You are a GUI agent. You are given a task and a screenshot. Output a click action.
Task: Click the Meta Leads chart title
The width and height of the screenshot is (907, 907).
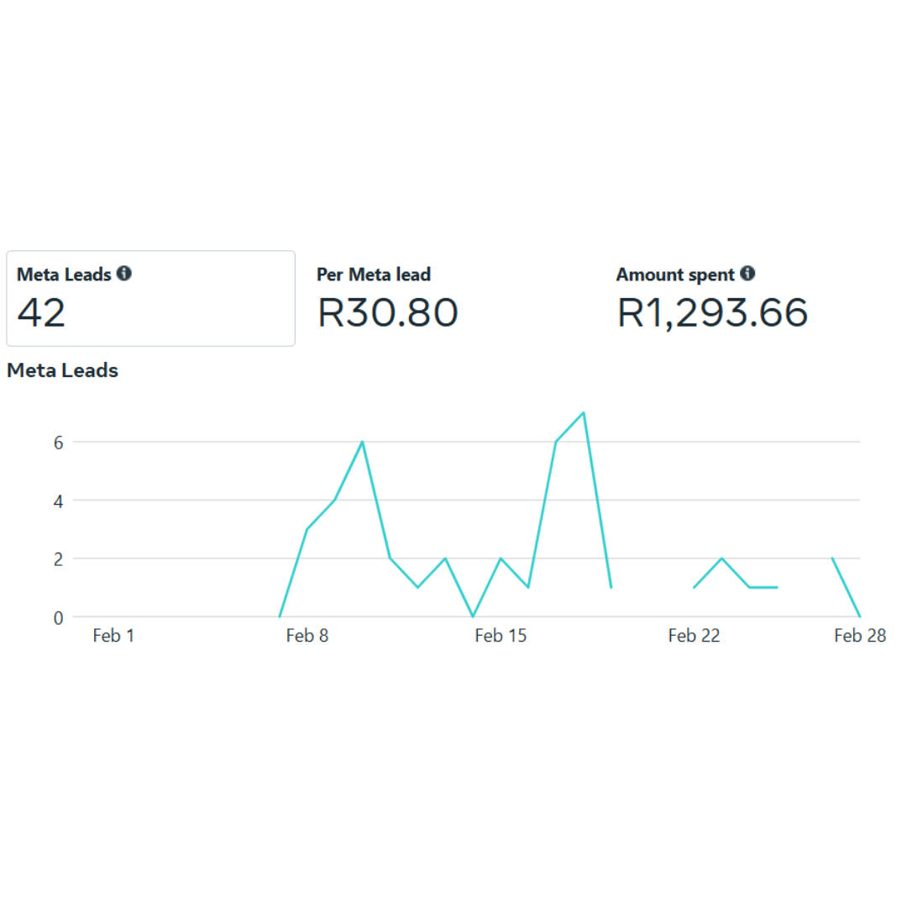[62, 370]
